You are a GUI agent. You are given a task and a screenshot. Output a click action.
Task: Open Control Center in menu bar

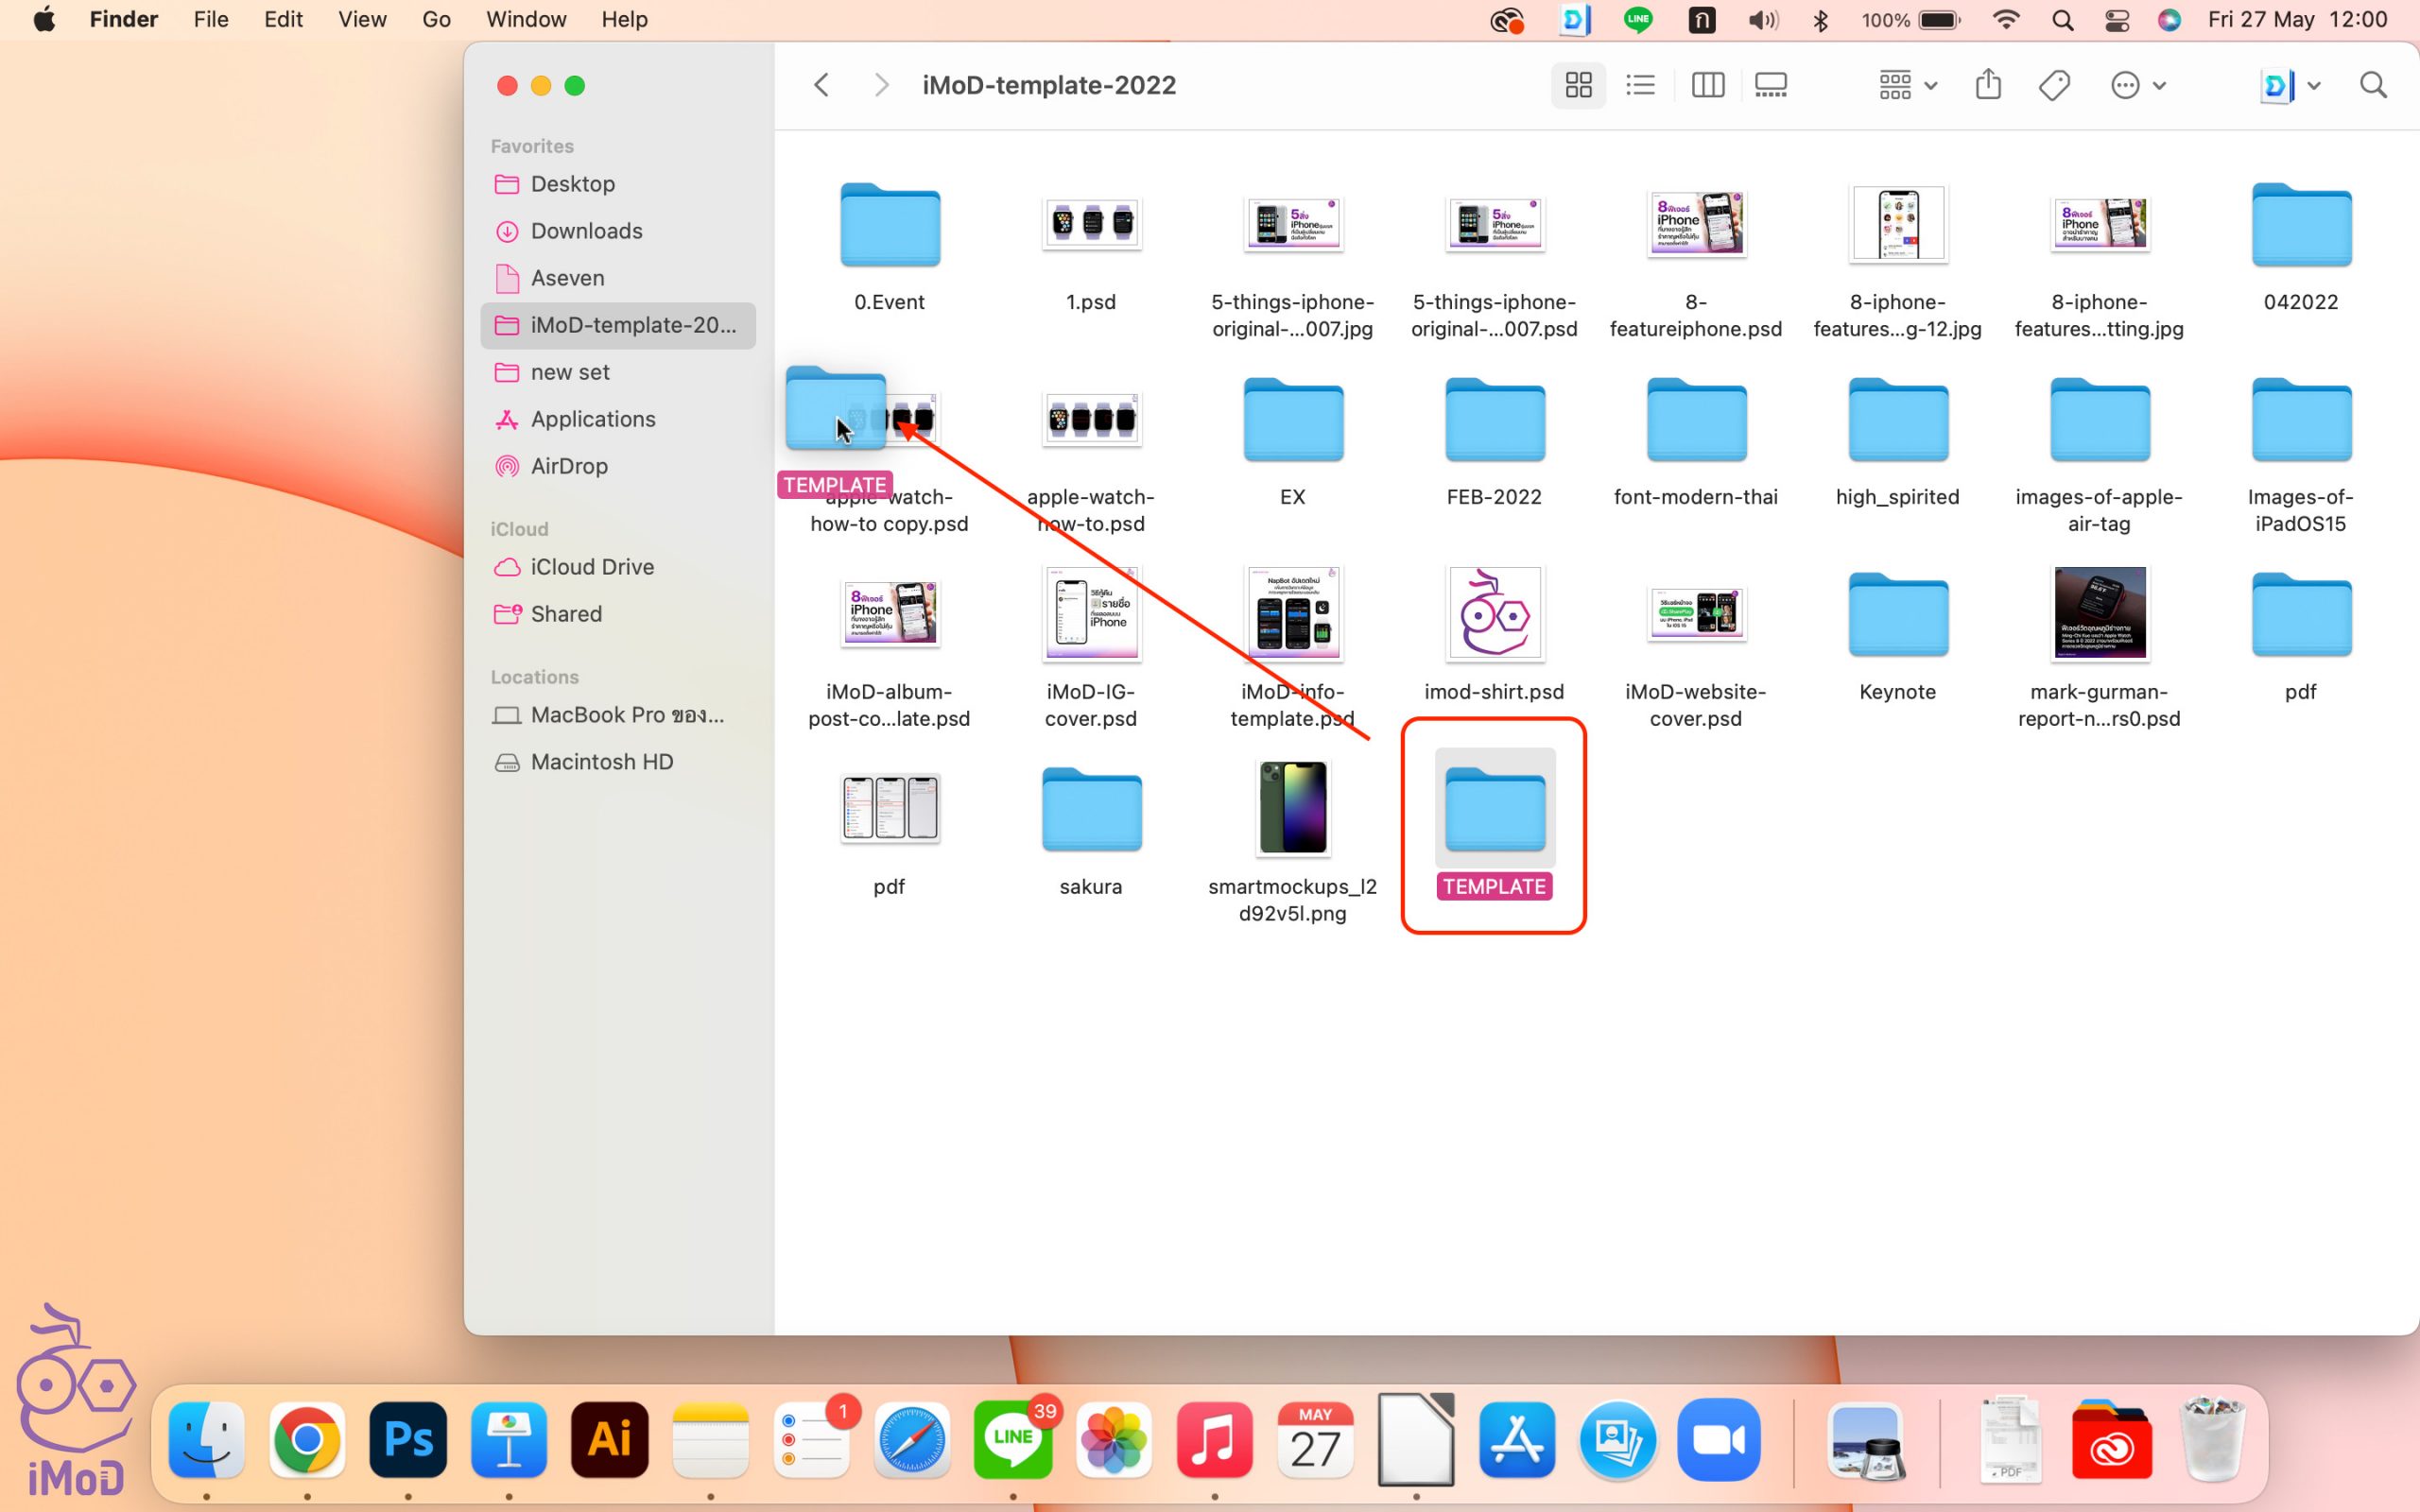(2116, 20)
